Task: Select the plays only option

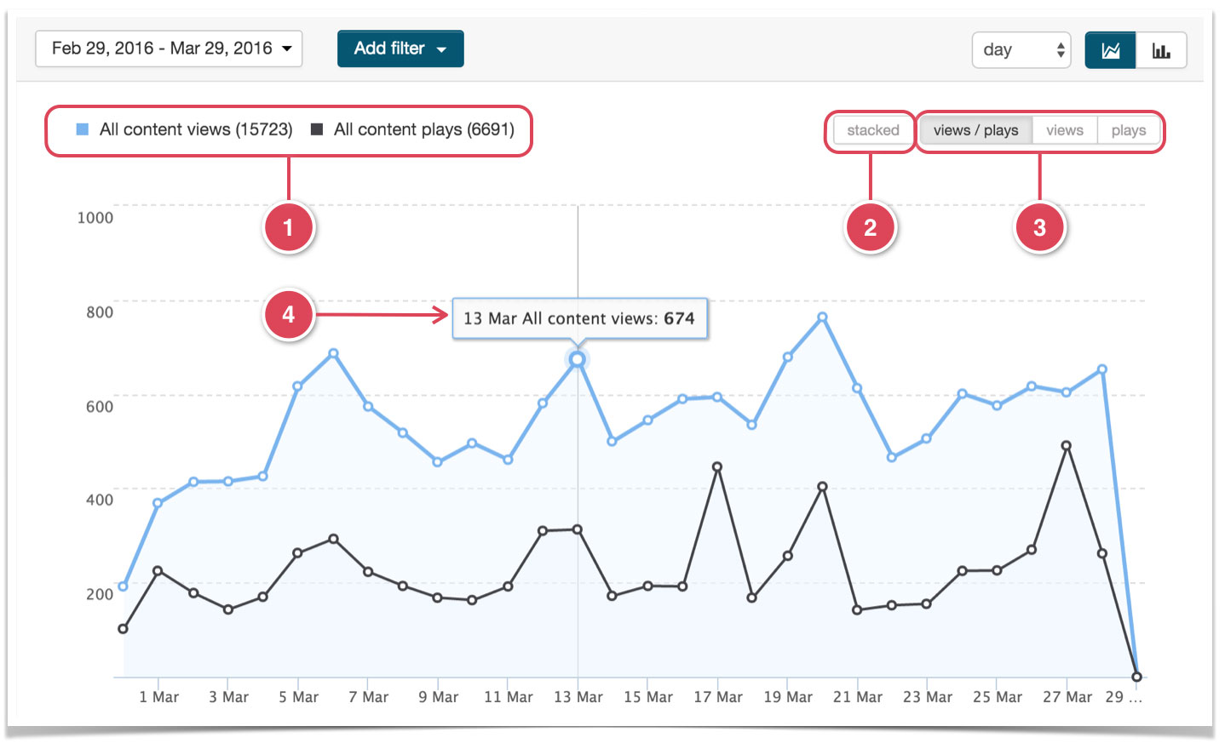Action: 1129,130
